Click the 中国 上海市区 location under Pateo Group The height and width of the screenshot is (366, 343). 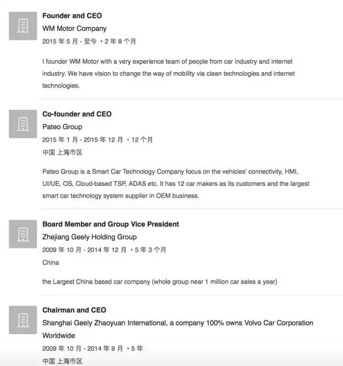click(x=62, y=153)
